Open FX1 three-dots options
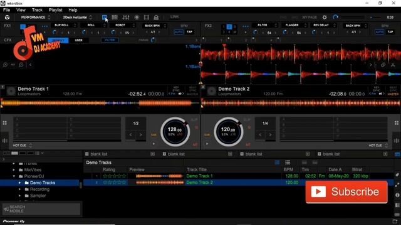The image size is (401, 225). (x=44, y=26)
